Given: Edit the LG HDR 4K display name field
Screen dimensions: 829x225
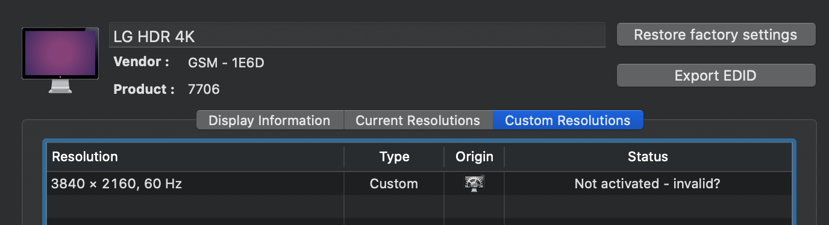Looking at the screenshot, I should [x=357, y=35].
